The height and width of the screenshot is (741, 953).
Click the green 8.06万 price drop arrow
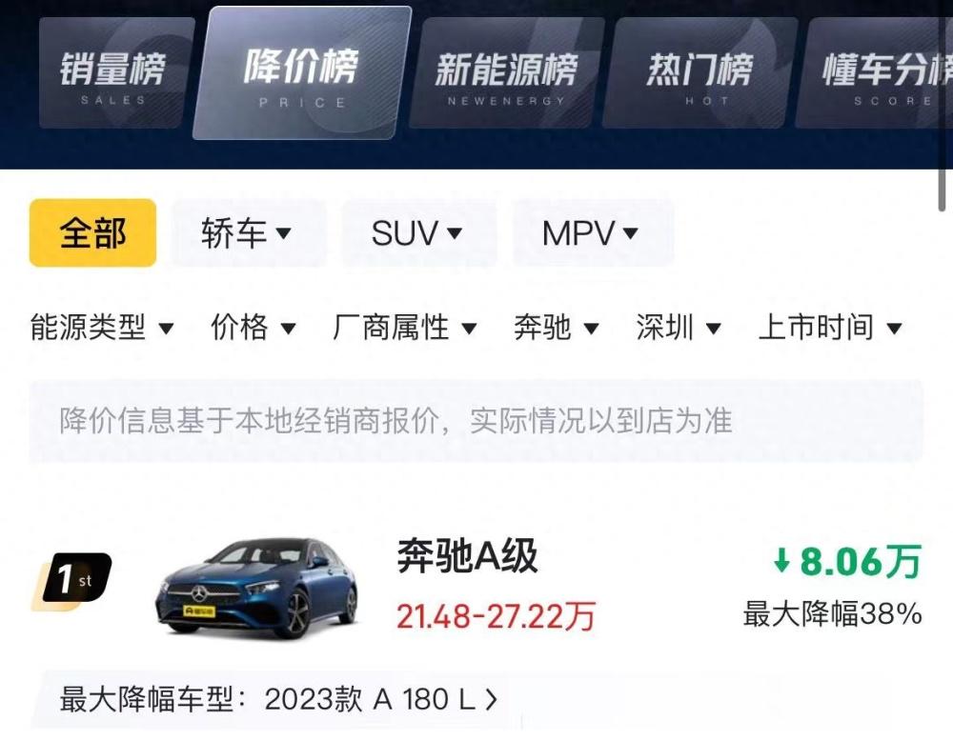click(x=781, y=560)
